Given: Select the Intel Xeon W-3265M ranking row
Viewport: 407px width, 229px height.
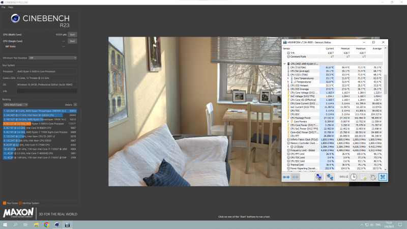Looking at the screenshot, I should [x=40, y=115].
